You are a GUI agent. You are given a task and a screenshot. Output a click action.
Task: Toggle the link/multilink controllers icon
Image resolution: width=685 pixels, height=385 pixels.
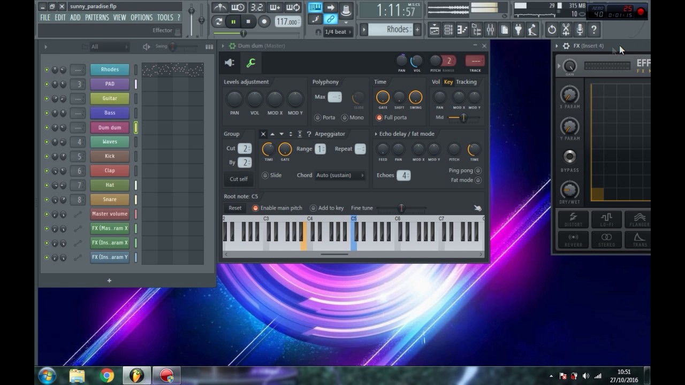(331, 19)
